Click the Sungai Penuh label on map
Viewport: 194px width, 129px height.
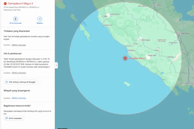click(115, 14)
